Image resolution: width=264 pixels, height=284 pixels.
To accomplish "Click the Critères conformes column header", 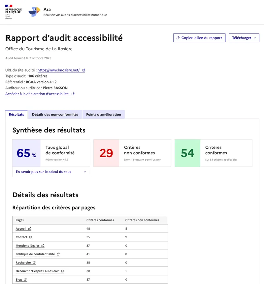I will 100,220.
